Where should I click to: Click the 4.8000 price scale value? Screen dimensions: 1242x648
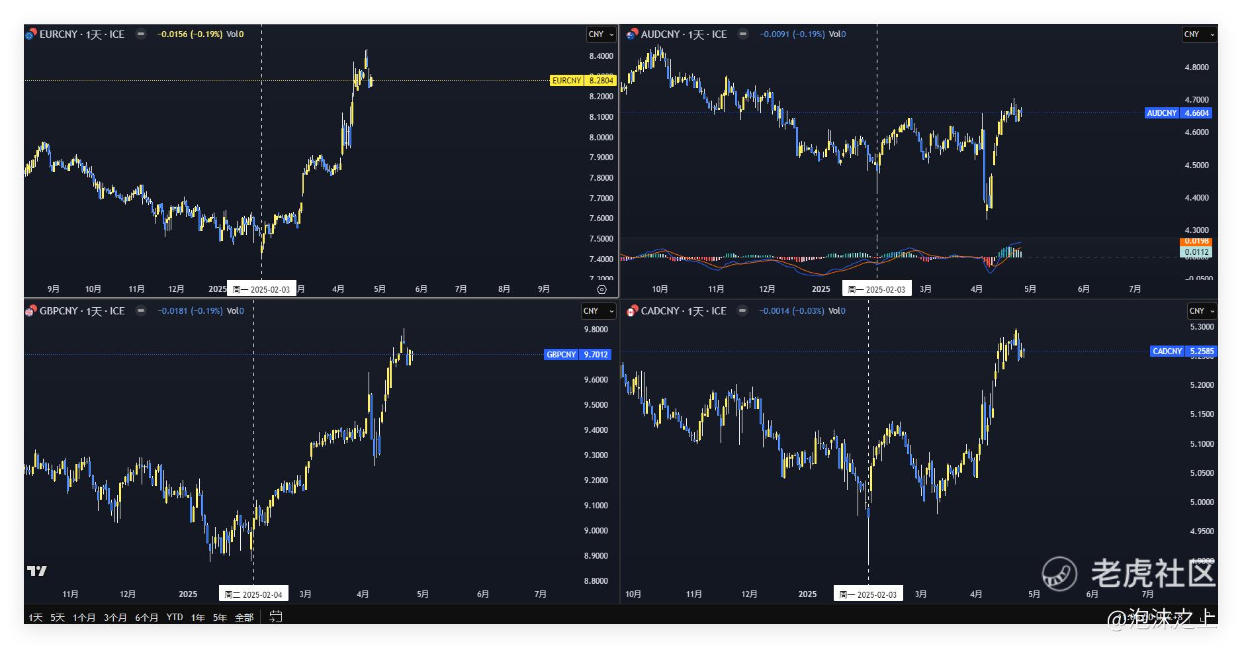(x=1196, y=68)
